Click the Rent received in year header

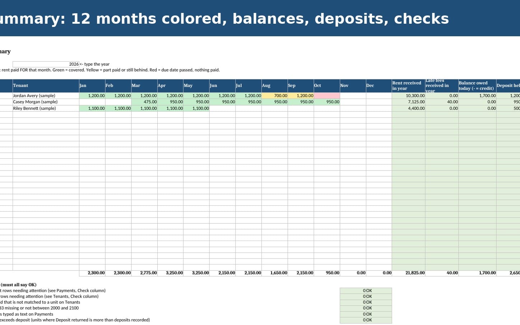click(x=409, y=86)
